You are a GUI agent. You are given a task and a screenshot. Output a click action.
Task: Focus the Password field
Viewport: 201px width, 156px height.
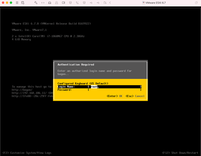100,90
